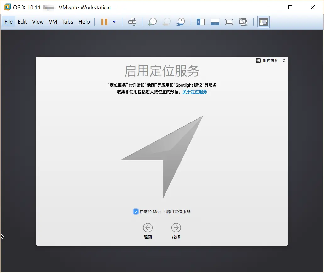The height and width of the screenshot is (273, 324).
Task: Revert the VM to its latest snapshot
Action: 167,22
